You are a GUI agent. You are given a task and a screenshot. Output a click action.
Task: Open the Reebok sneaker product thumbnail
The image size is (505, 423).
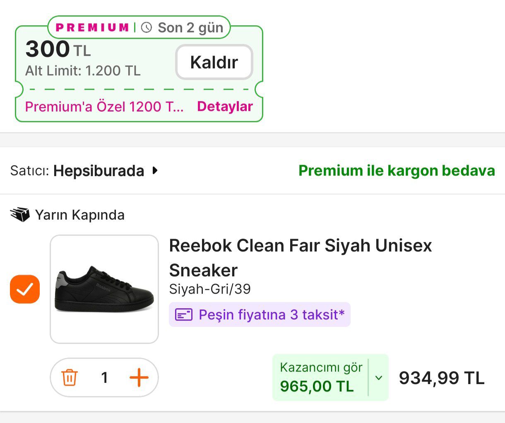[104, 289]
